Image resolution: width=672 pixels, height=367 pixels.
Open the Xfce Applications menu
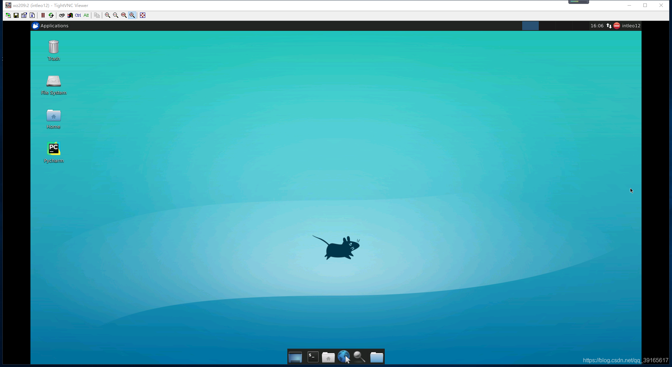click(50, 26)
